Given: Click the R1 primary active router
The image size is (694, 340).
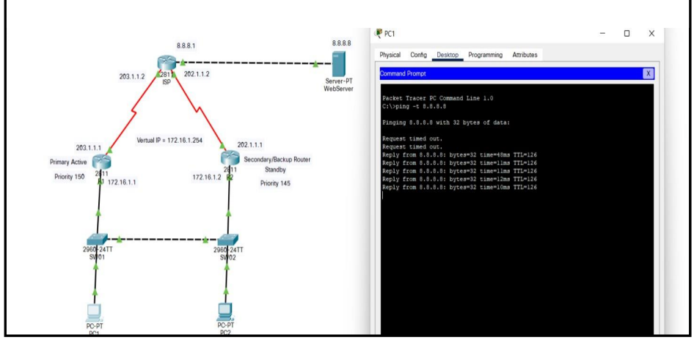Looking at the screenshot, I should pos(102,162).
